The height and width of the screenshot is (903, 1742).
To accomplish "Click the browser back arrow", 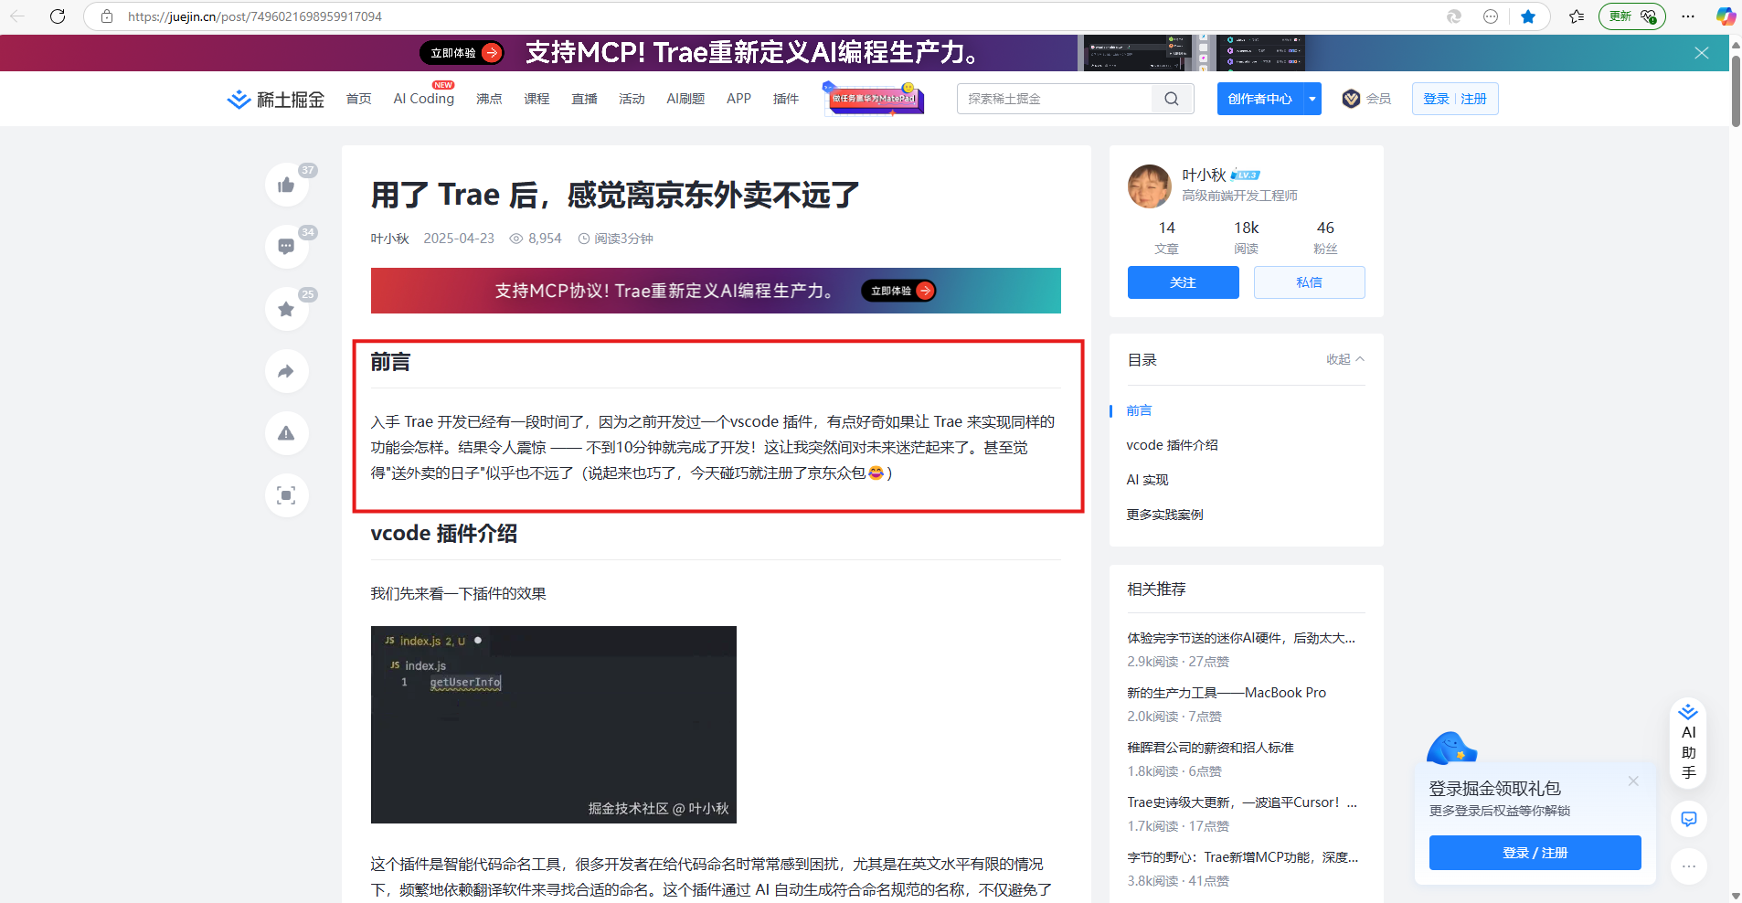I will tap(18, 16).
